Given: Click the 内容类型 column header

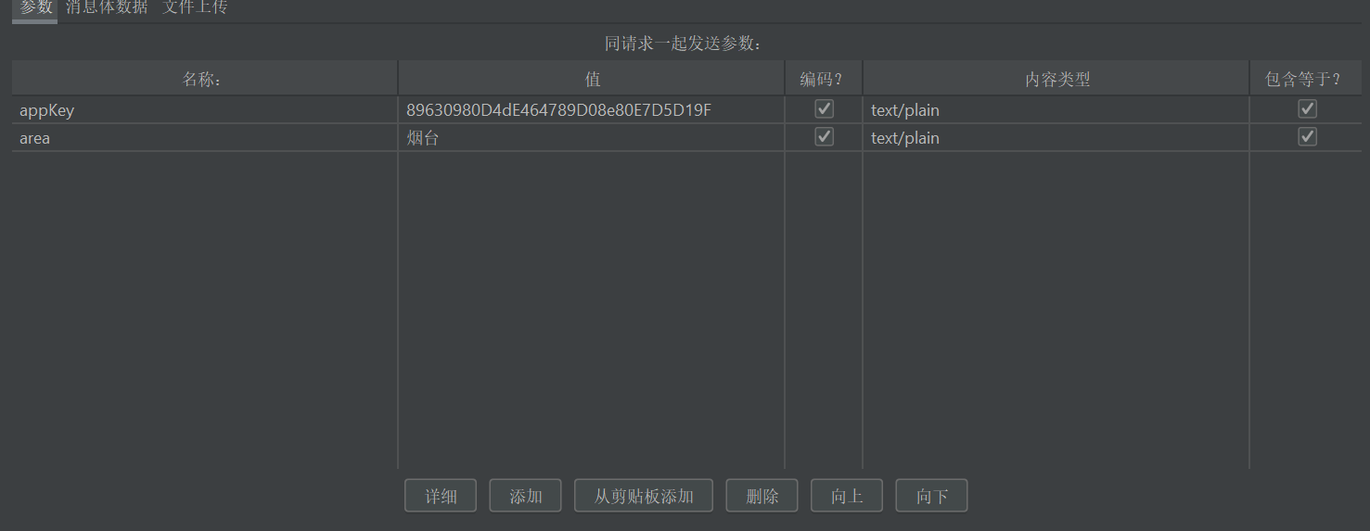Looking at the screenshot, I should tap(1056, 79).
